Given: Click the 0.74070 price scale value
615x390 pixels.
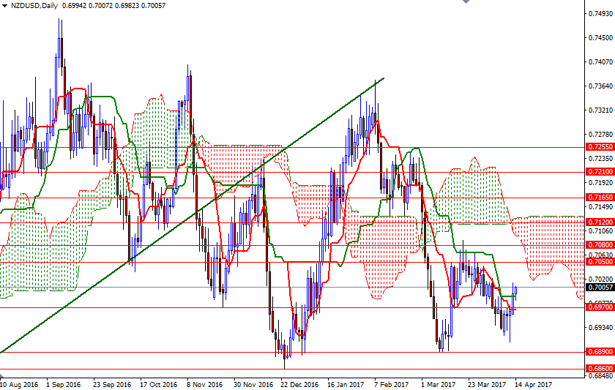Looking at the screenshot, I should [600, 62].
